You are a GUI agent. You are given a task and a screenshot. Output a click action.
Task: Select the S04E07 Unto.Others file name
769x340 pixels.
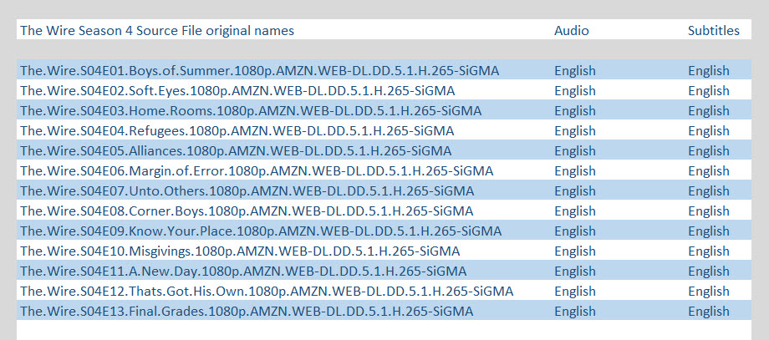(247, 191)
